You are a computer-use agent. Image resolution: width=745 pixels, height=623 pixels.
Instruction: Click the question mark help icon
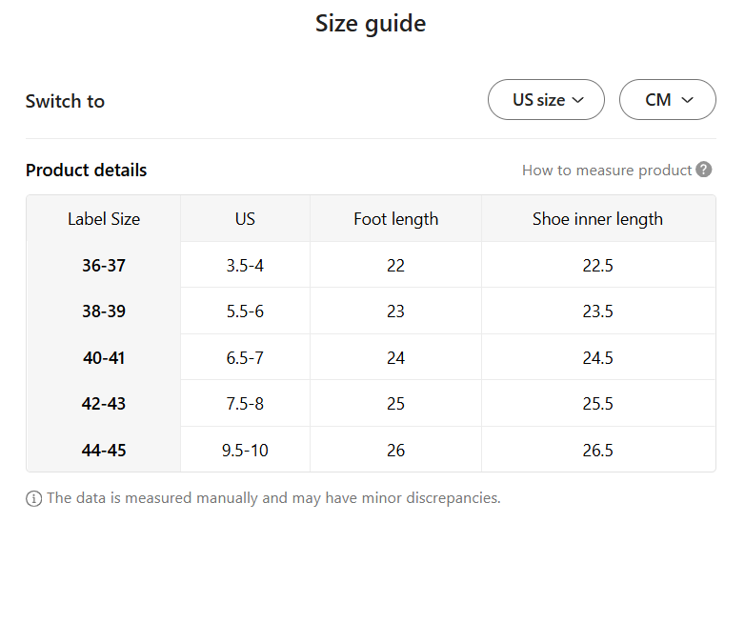coord(704,170)
